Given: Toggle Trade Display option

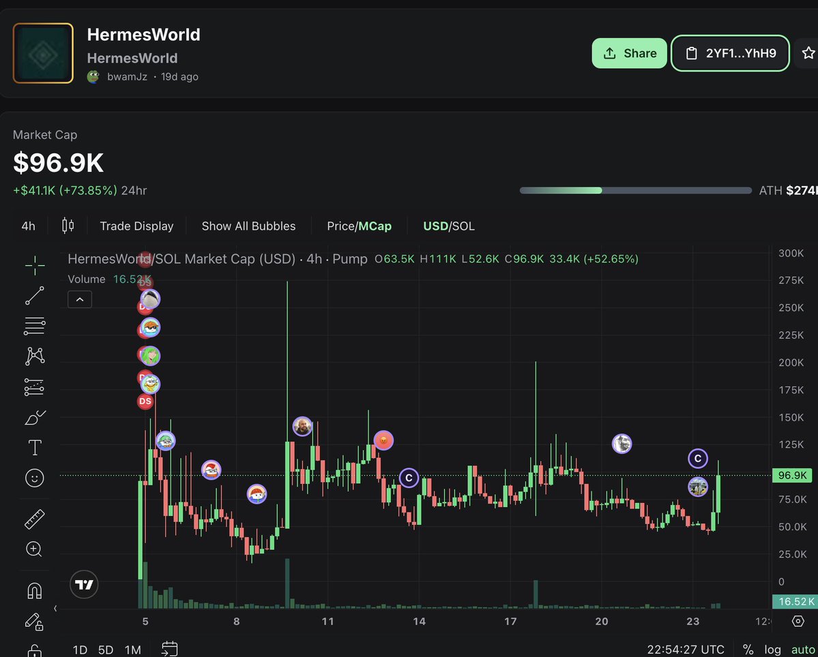Looking at the screenshot, I should click(x=136, y=226).
